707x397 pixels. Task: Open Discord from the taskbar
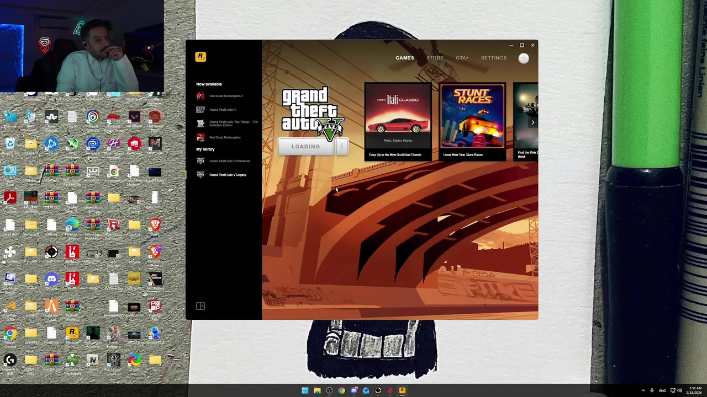(x=354, y=390)
